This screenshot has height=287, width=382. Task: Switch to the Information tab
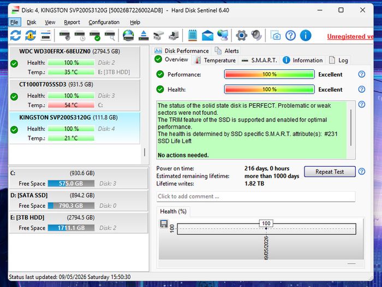(x=303, y=60)
